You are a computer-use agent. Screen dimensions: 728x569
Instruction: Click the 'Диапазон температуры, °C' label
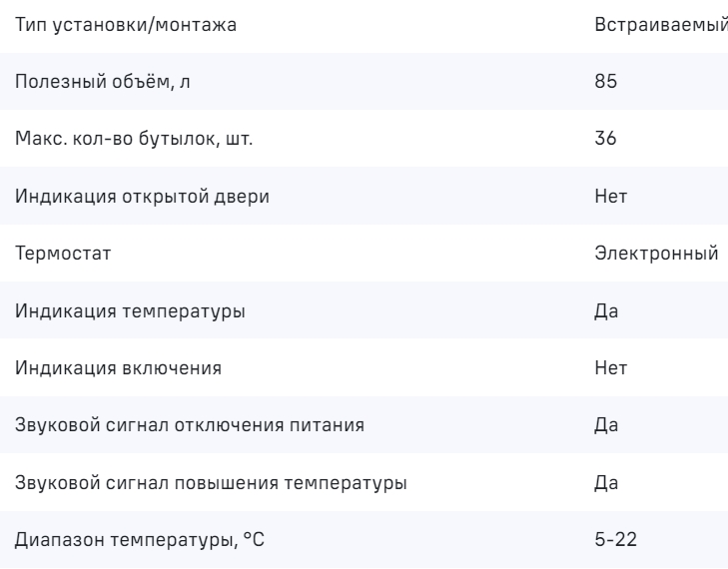[142, 541]
